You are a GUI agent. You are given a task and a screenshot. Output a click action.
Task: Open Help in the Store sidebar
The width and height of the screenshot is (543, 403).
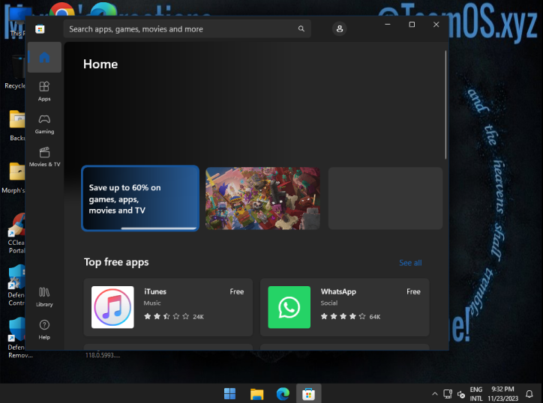click(x=44, y=330)
